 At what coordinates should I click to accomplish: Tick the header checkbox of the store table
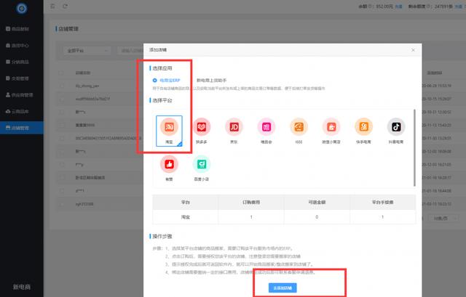point(61,73)
